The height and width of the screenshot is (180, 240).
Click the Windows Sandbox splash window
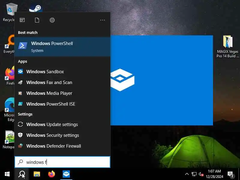click(162, 80)
